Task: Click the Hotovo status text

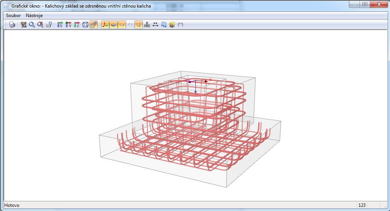Action: coord(12,205)
